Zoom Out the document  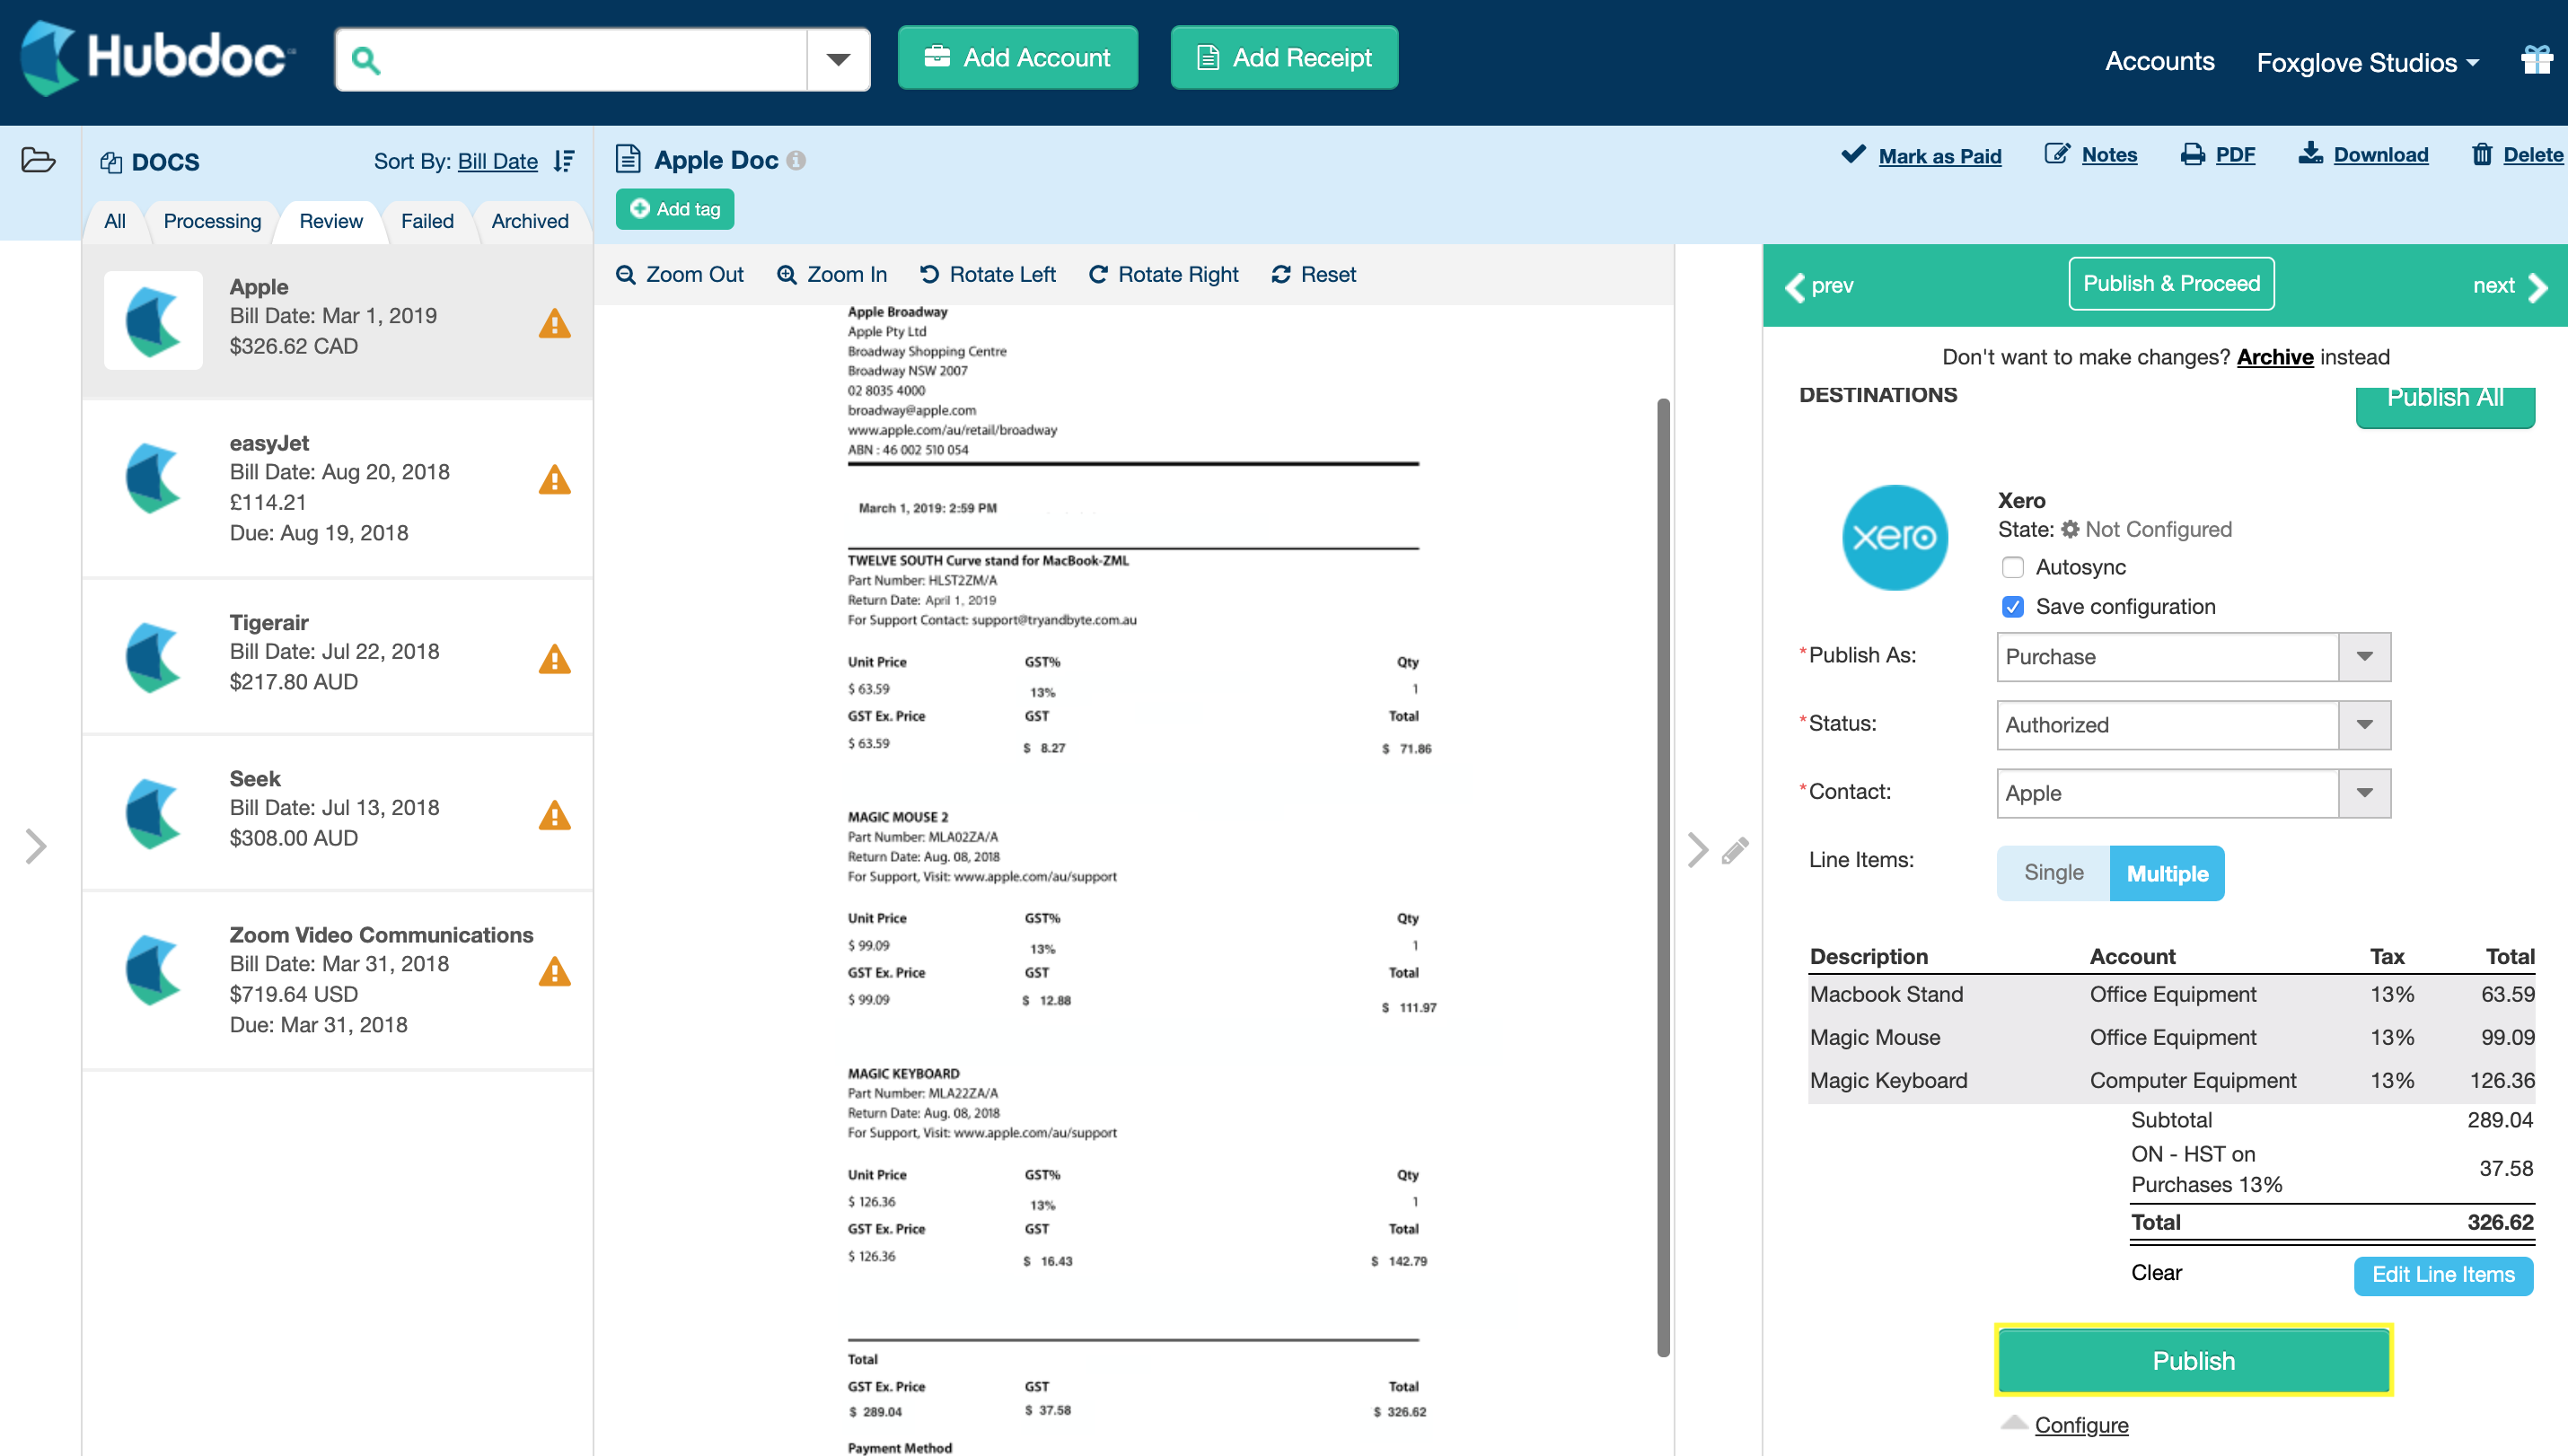coord(680,274)
